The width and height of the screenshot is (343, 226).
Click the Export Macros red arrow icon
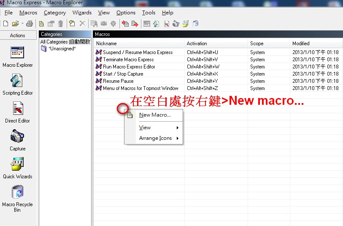pyautogui.click(x=135, y=23)
